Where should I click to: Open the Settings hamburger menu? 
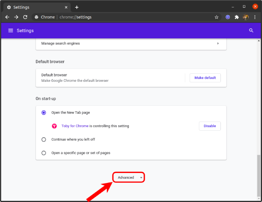[x=11, y=31]
